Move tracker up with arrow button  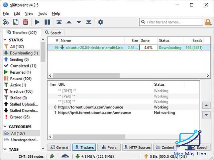[x=206, y=105]
